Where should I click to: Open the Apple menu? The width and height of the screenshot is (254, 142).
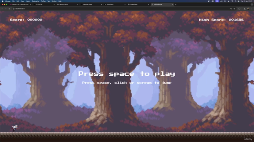coord(3,1)
